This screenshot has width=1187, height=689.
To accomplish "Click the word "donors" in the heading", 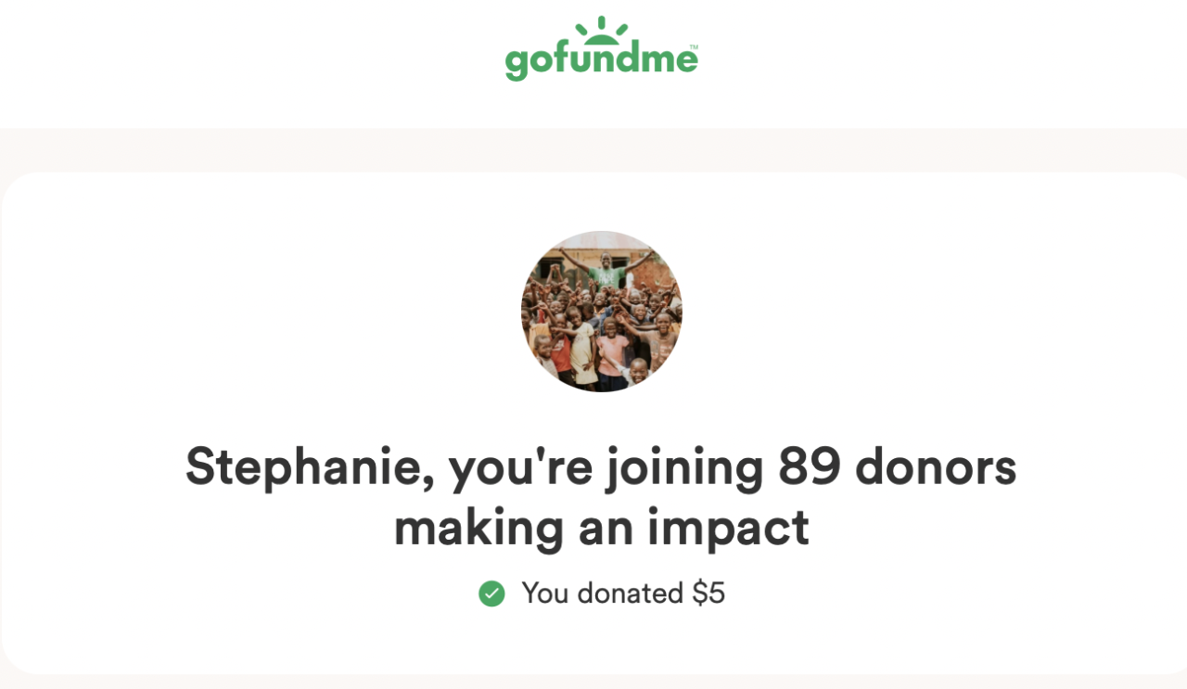I will tap(936, 466).
